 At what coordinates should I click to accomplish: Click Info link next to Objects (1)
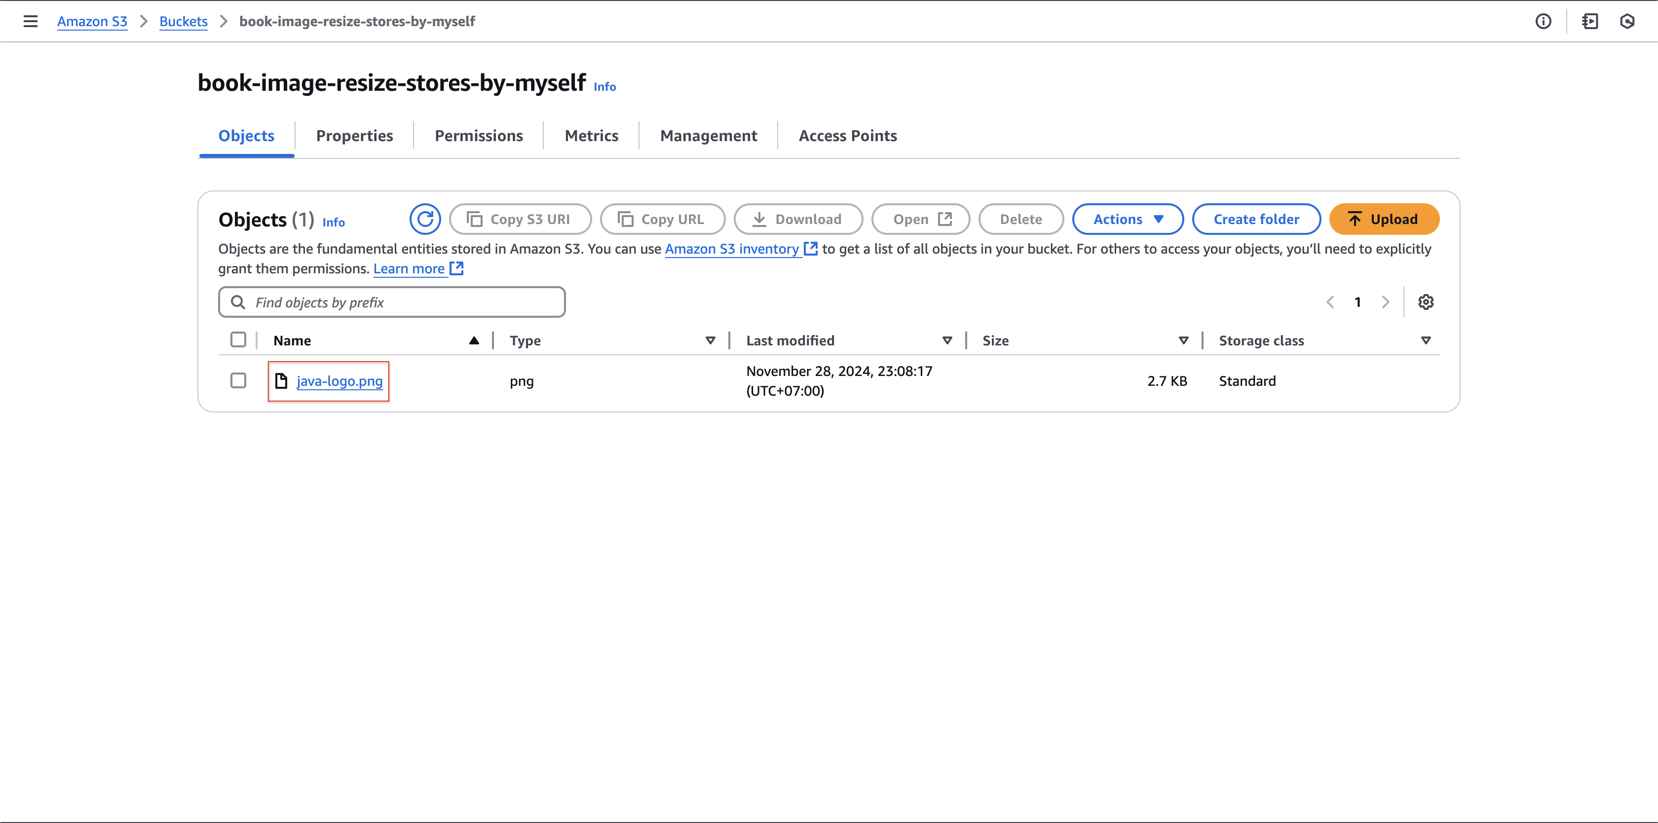[334, 222]
